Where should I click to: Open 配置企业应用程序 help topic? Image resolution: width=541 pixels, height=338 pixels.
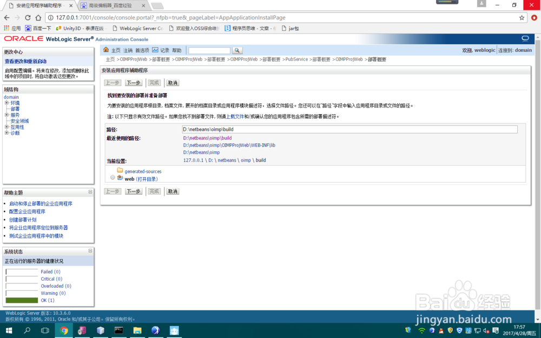tap(27, 211)
